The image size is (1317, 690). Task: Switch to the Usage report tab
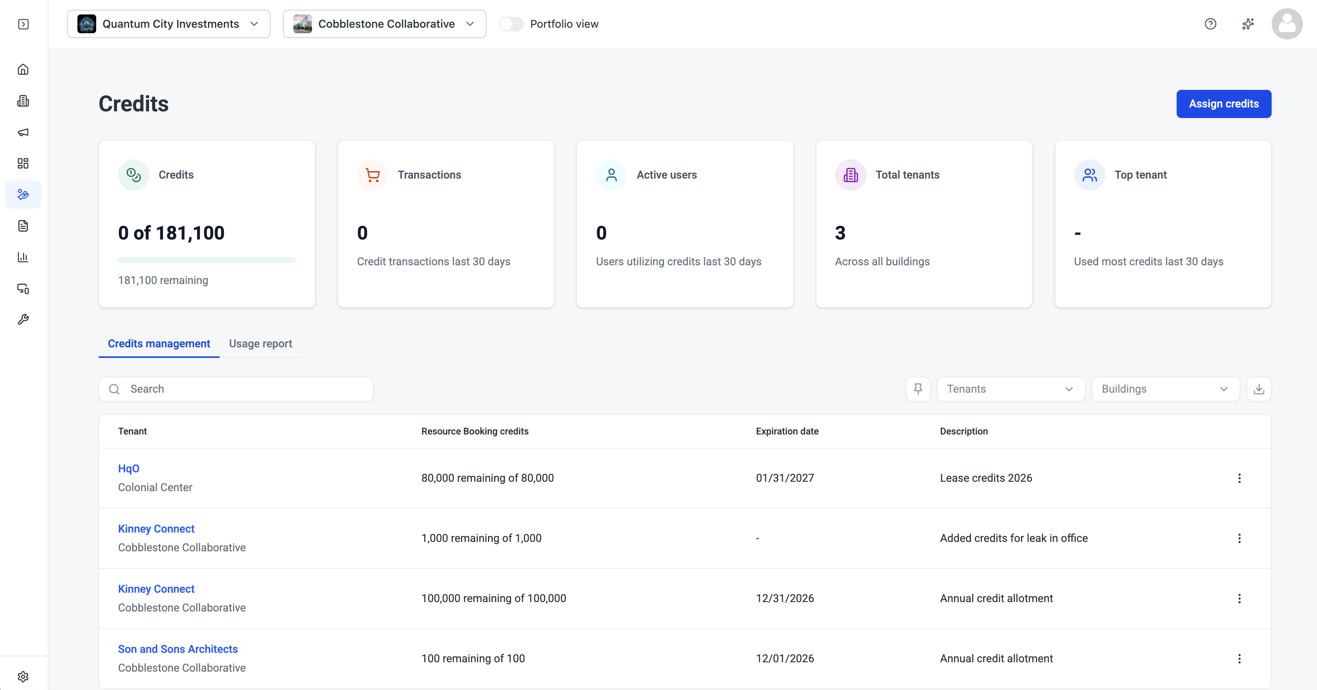pos(260,344)
